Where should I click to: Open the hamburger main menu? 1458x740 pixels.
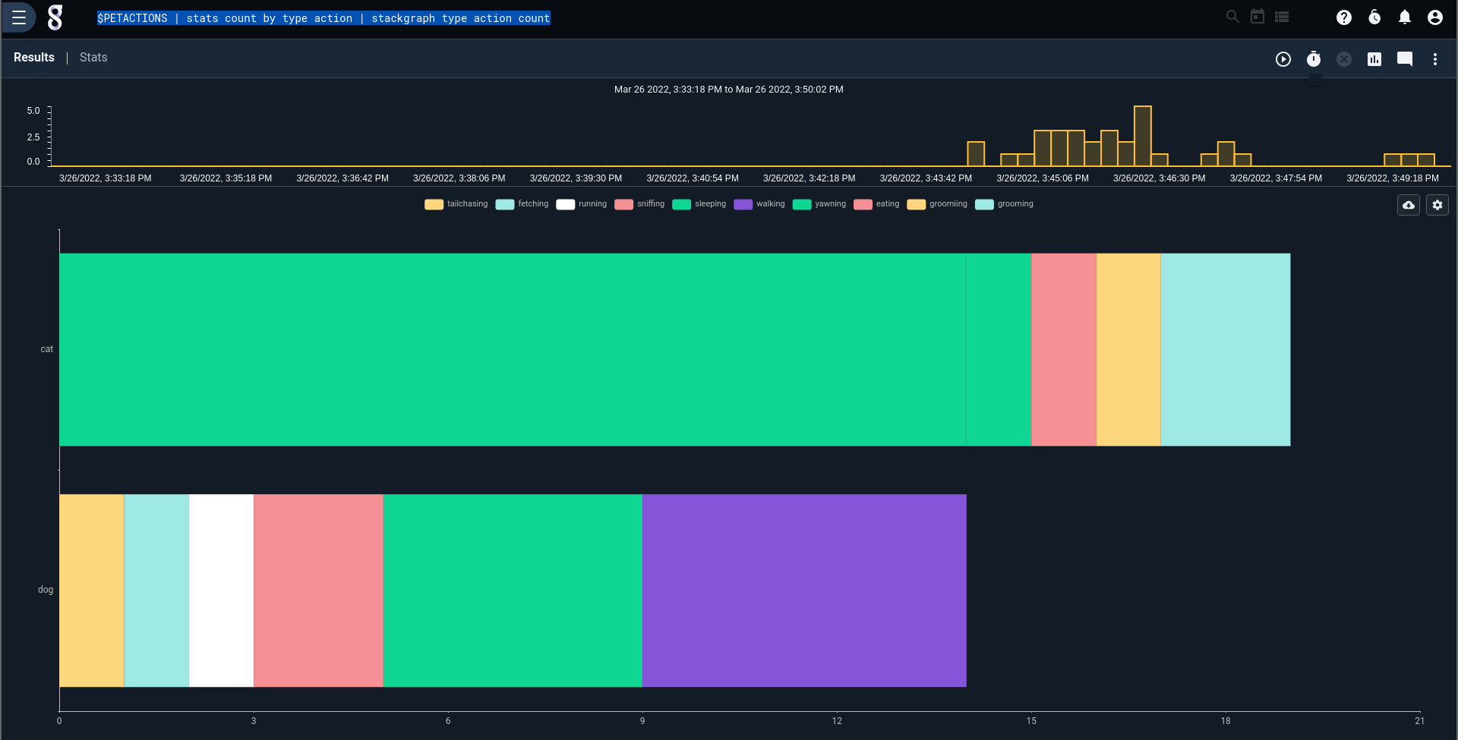pyautogui.click(x=19, y=17)
